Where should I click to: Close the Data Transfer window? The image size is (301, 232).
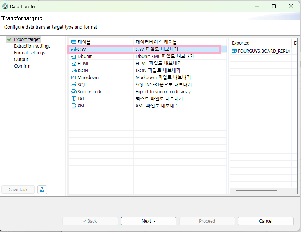pyautogui.click(x=291, y=6)
